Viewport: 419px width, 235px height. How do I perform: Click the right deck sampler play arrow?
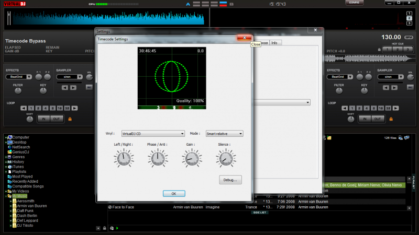click(x=395, y=87)
